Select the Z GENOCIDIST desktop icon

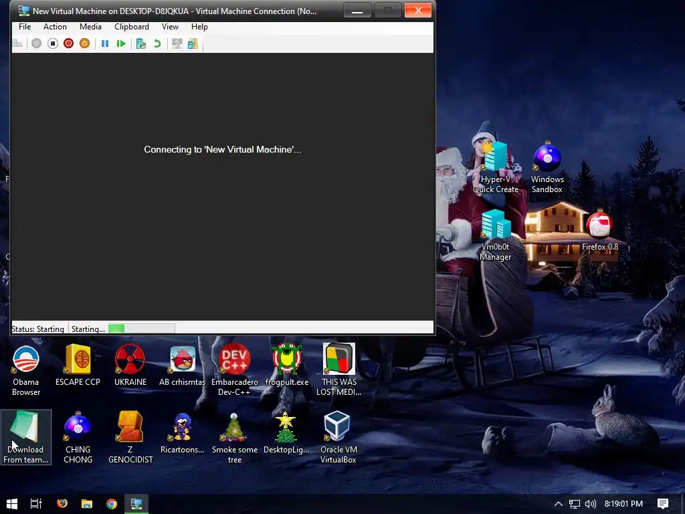coord(130,437)
